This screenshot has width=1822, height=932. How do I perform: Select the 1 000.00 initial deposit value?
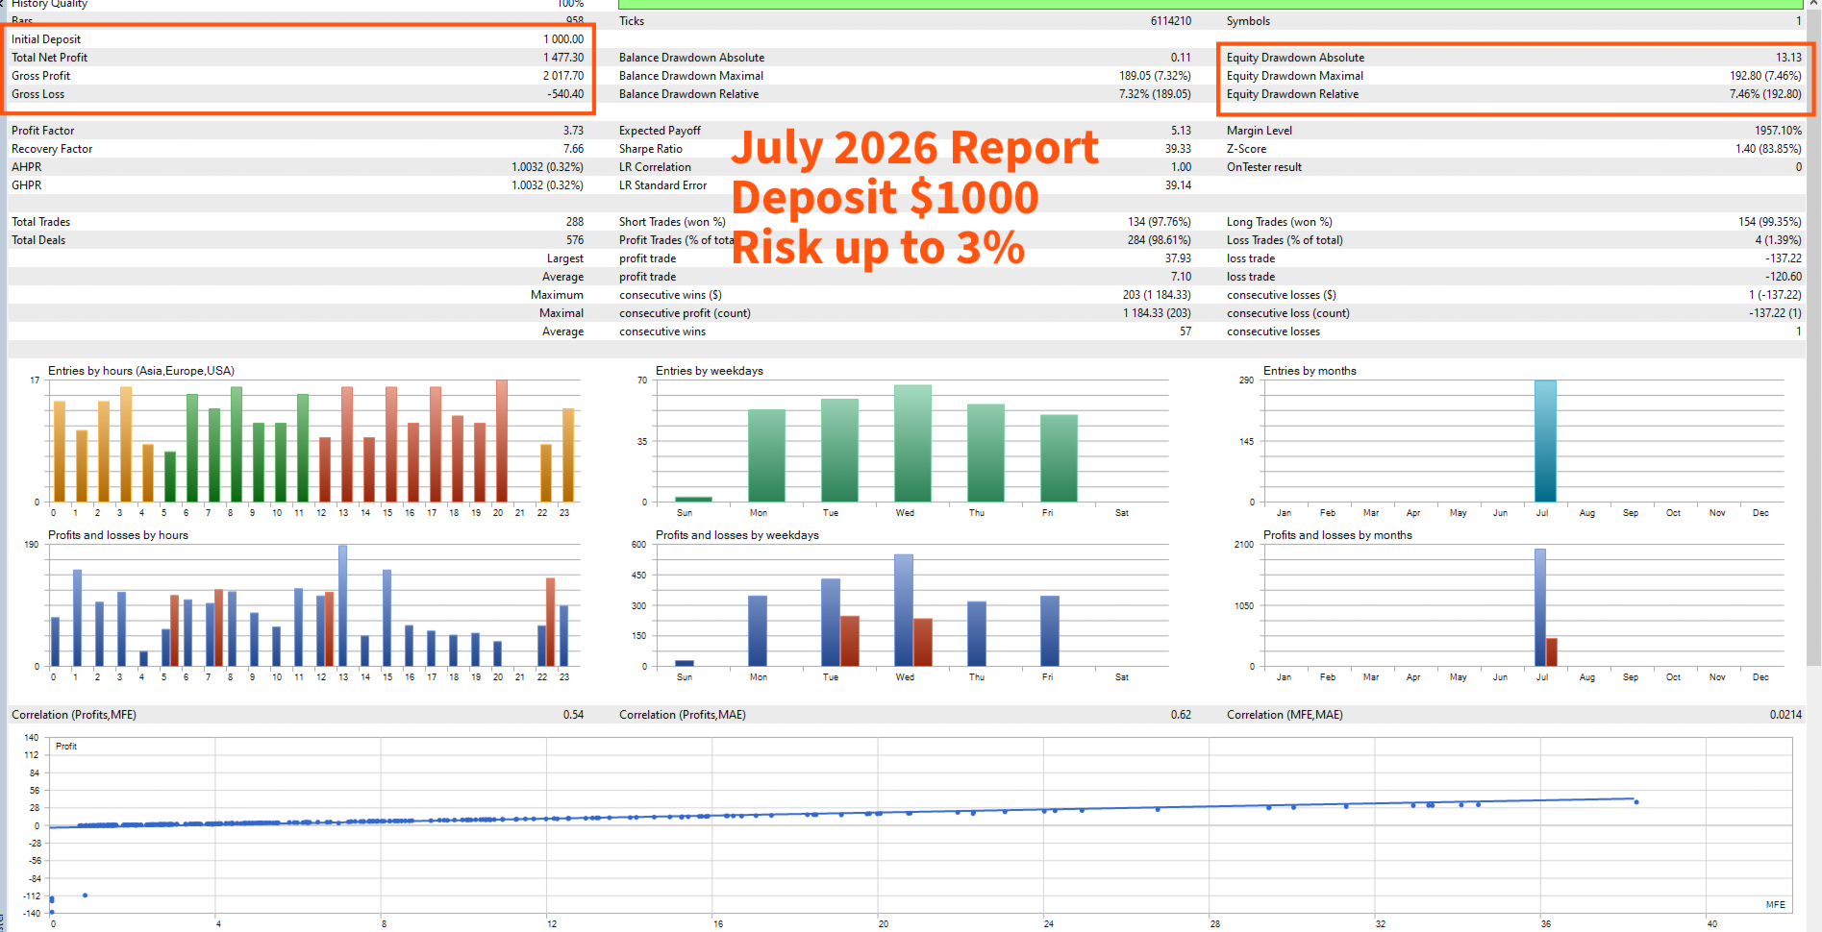[563, 39]
